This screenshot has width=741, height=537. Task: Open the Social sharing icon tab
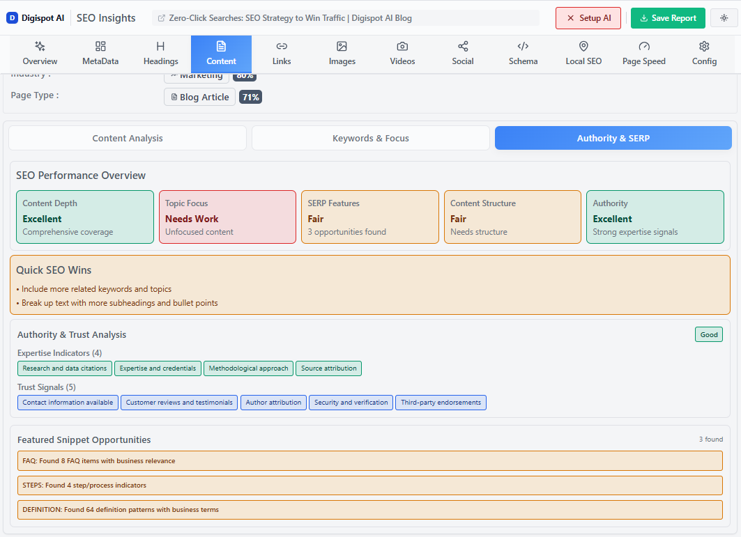463,47
